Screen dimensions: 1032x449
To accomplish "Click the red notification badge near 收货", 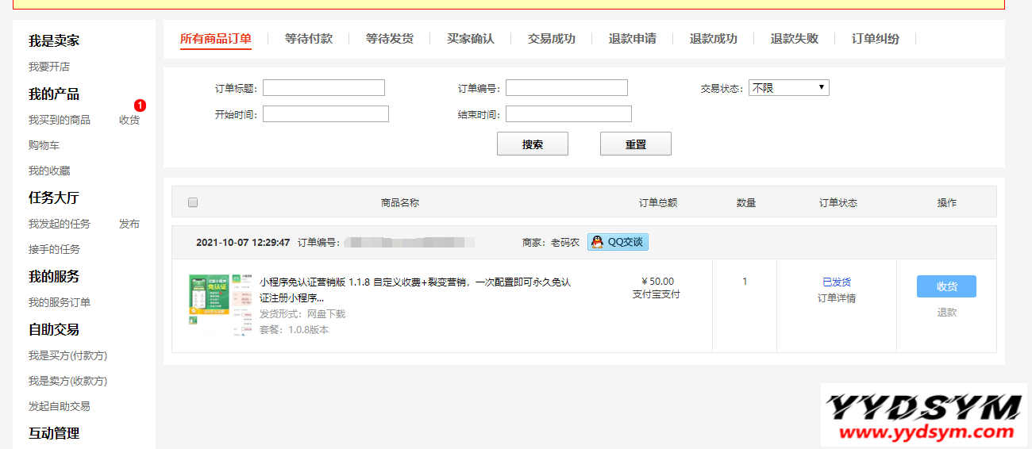I will [141, 106].
